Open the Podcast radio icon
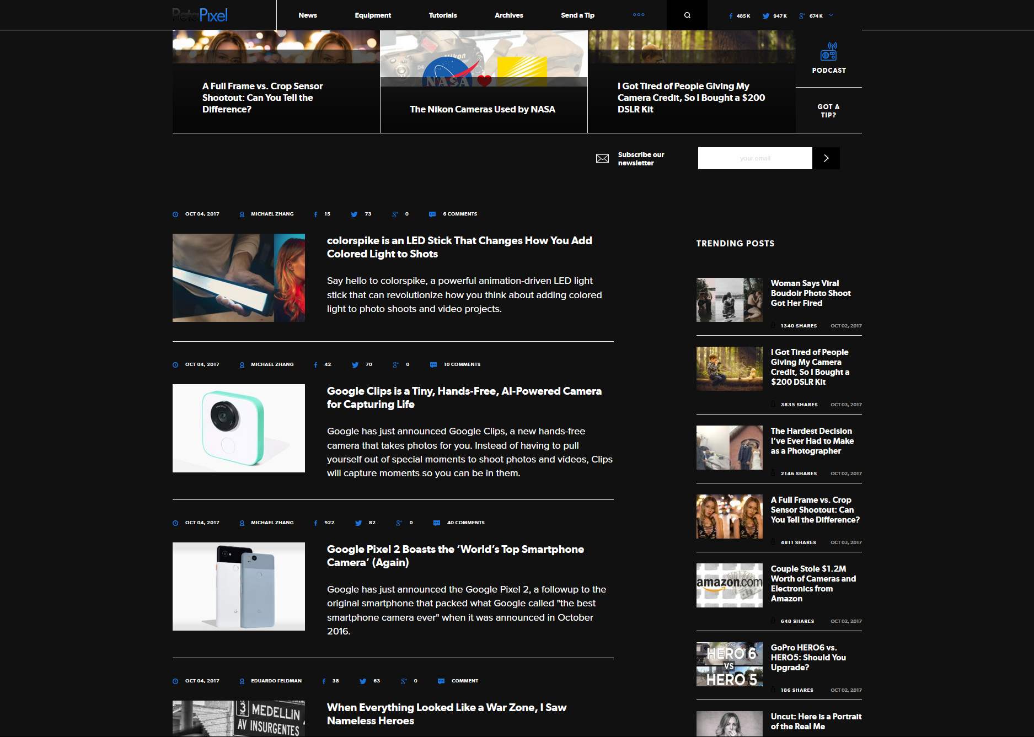 pos(828,51)
